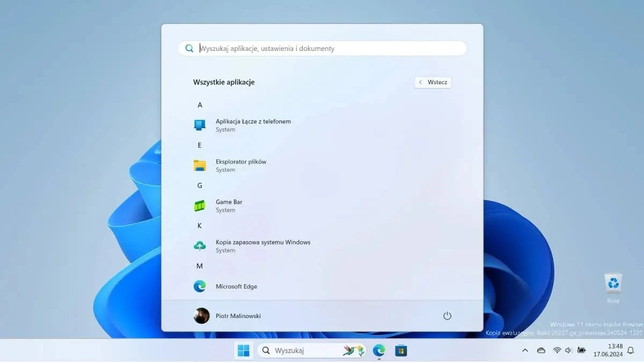Click the OneDrive cloud icon in system tray
This screenshot has height=362, width=644.
[541, 350]
